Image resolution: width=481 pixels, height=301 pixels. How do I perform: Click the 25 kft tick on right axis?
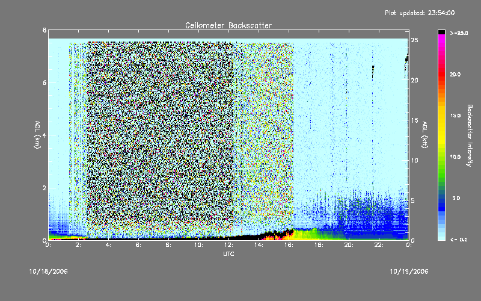pos(414,40)
